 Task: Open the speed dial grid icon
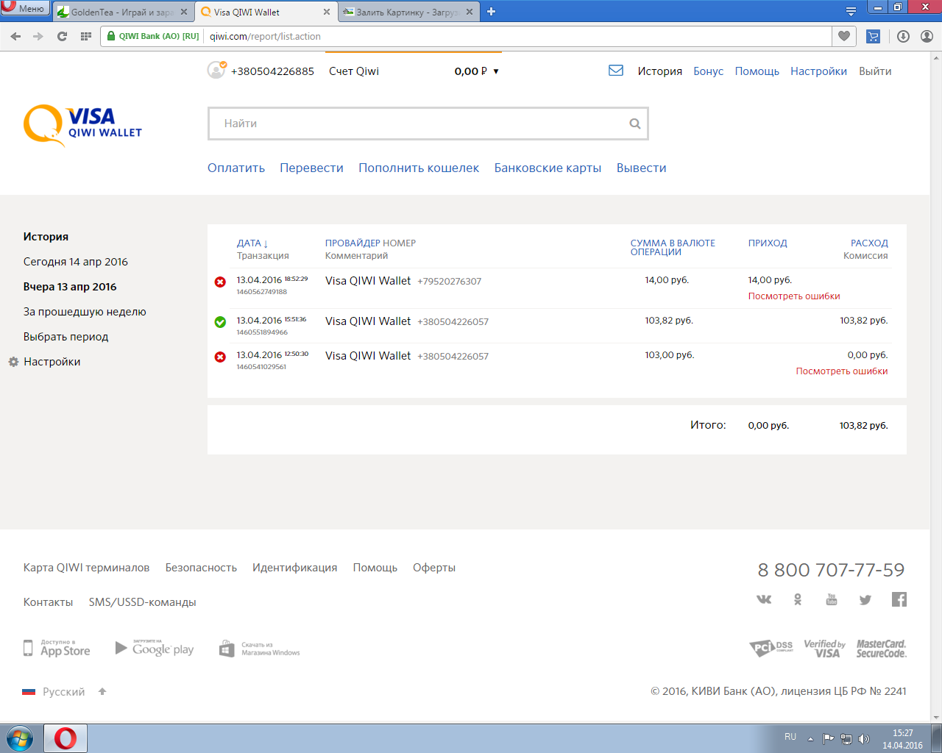(x=85, y=36)
